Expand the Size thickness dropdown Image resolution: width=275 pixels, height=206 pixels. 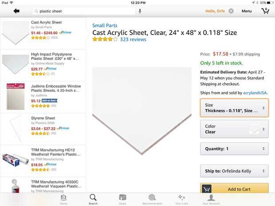pyautogui.click(x=234, y=108)
